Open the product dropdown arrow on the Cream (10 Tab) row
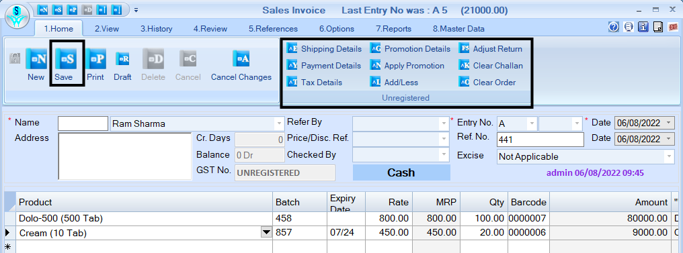The height and width of the screenshot is (253, 683). point(266,233)
